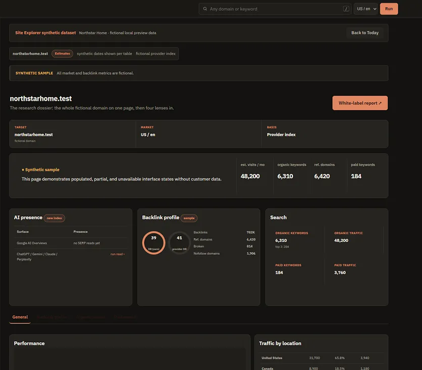
Task: Click the United States traffic row
Action: [x=322, y=358]
